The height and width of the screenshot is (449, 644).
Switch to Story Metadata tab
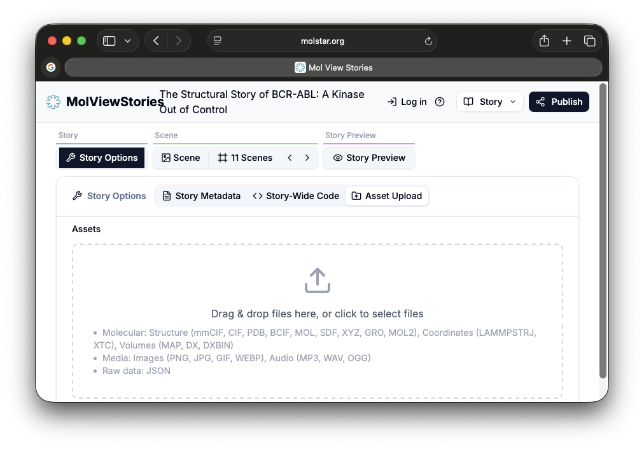click(201, 196)
